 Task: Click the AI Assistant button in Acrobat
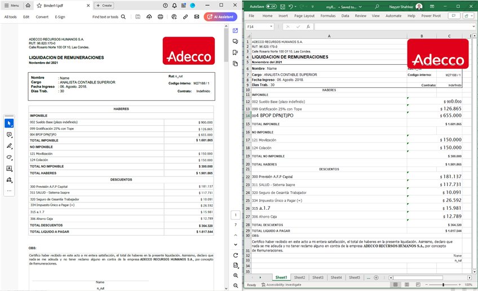point(220,17)
